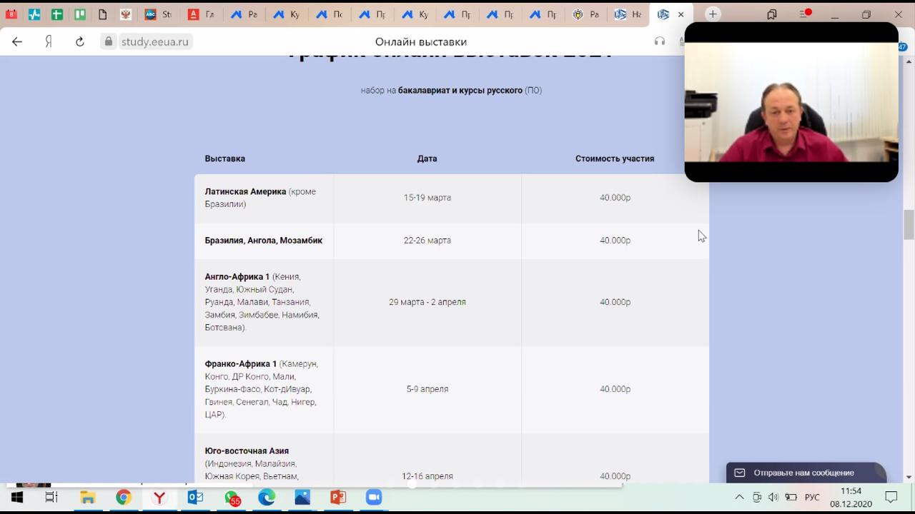This screenshot has height=514, width=915.
Task: Adjust the system volume speaker icon
Action: (x=773, y=498)
